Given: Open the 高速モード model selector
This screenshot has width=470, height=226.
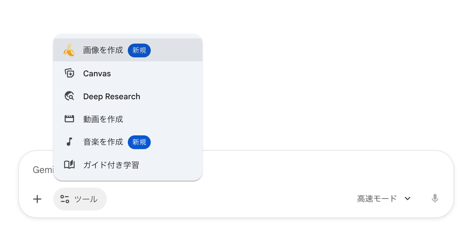Looking at the screenshot, I should (x=377, y=198).
